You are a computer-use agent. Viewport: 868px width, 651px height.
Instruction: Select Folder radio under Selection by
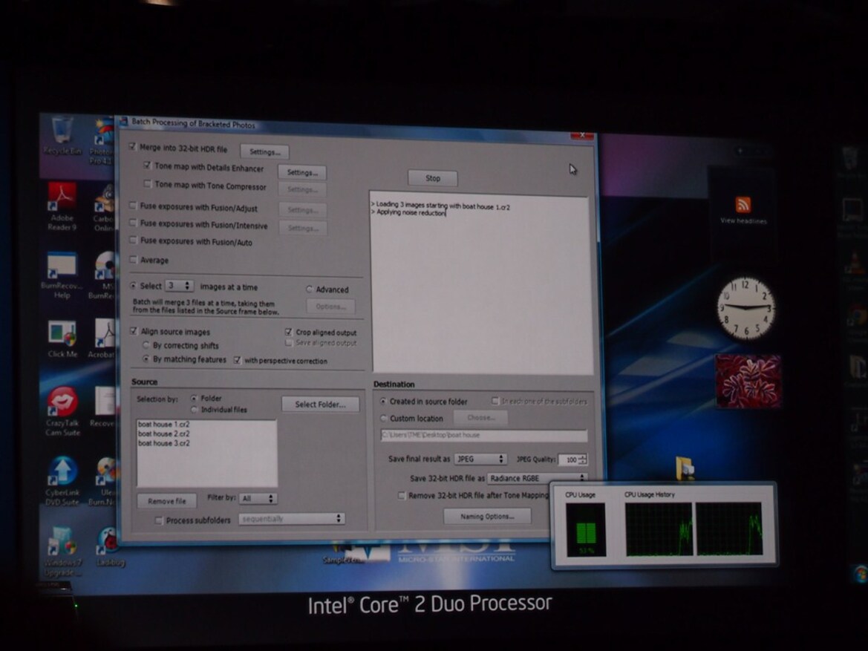coord(195,398)
